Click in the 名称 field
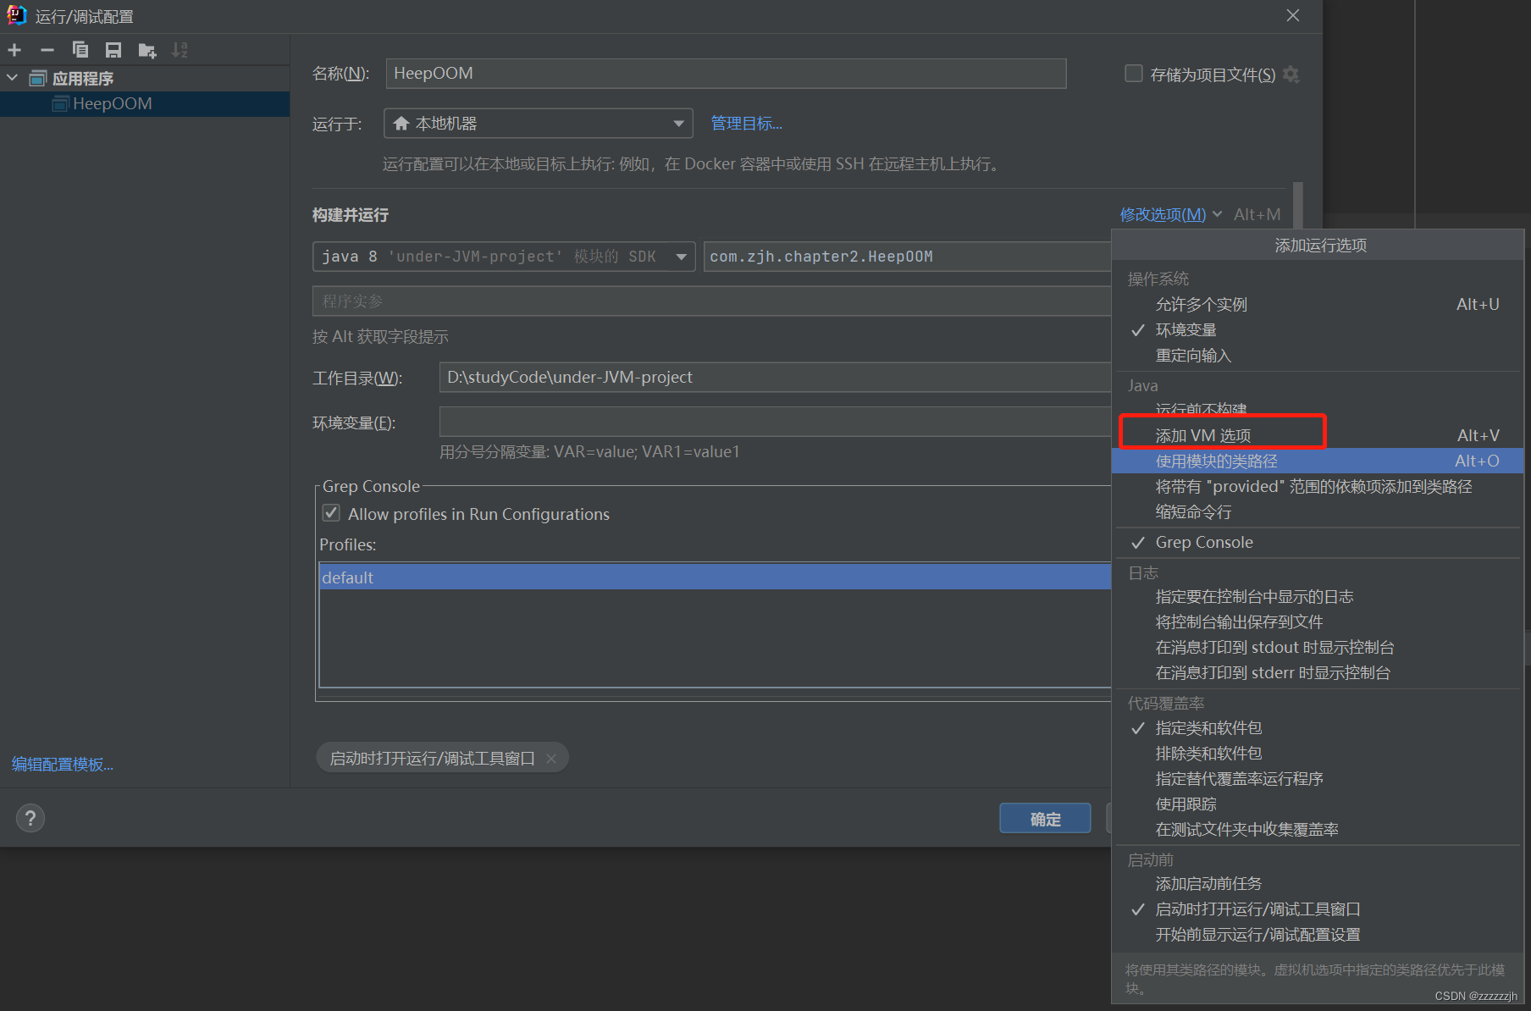Screen dimensions: 1531x1011 click(x=726, y=74)
